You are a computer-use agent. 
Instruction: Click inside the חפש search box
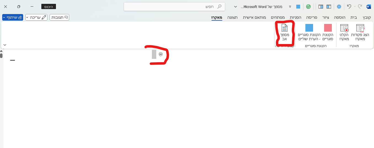[174, 7]
